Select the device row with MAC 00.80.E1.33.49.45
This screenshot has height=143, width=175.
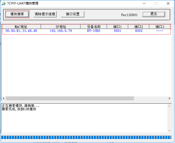pyautogui.click(x=86, y=31)
